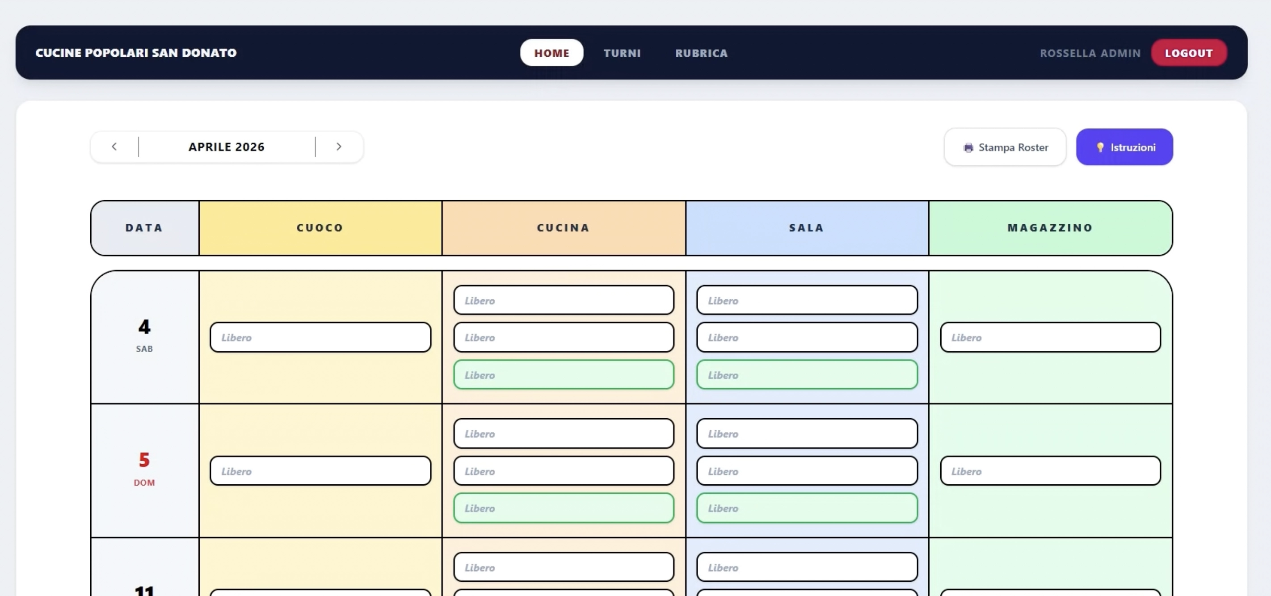Viewport: 1271px width, 596px height.
Task: Select the first Sala slot for Sunday 5
Action: coord(807,434)
